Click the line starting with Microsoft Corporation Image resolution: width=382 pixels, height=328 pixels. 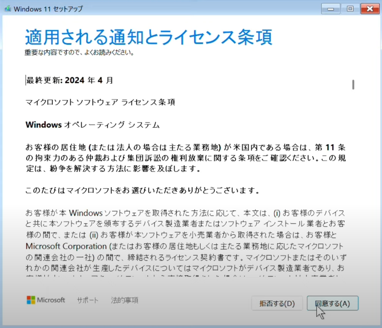coord(185,246)
